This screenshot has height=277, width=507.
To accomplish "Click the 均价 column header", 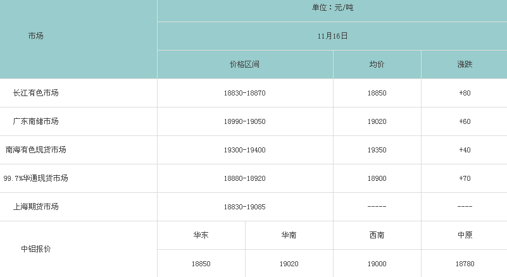I will point(377,65).
